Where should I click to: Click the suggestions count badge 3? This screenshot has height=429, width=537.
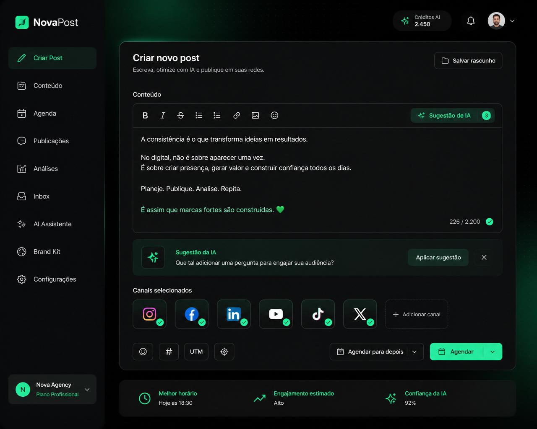point(486,116)
